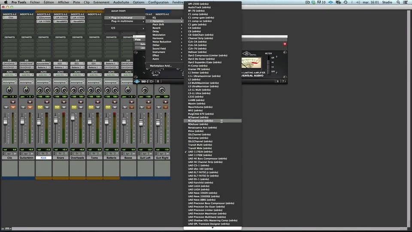Open the Piste menu
This screenshot has width=412, height=232.
[76, 2]
